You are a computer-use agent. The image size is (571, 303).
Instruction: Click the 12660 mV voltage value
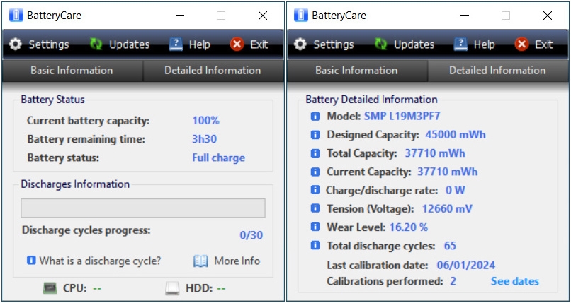447,208
